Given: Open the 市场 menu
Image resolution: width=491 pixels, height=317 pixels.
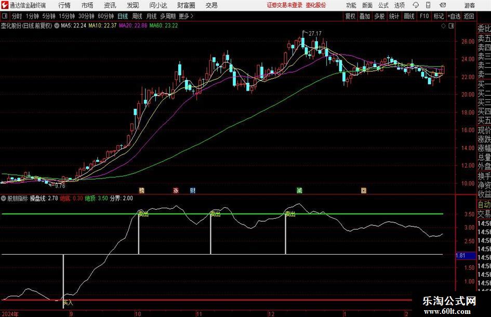Looking at the screenshot, I should pos(87,5).
